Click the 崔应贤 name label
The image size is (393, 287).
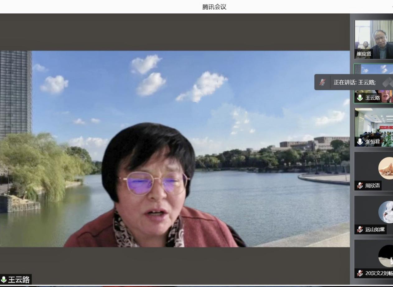tap(364, 54)
